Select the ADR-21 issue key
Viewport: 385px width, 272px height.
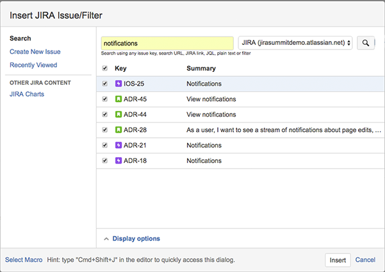click(135, 145)
